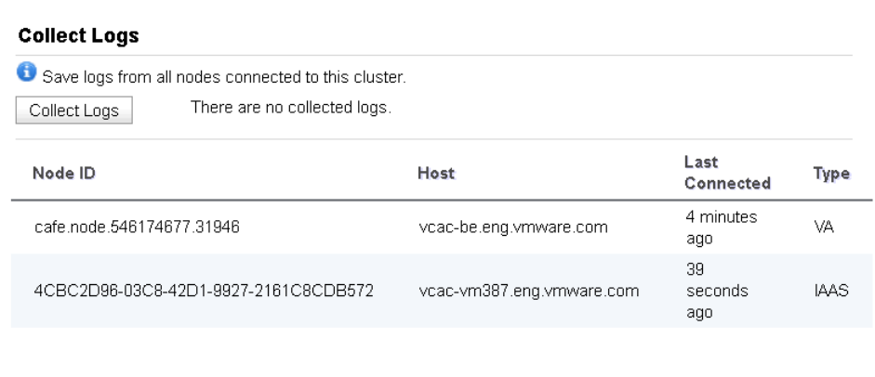Click the '4 minutes ago' cell
The image size is (875, 377).
click(722, 227)
